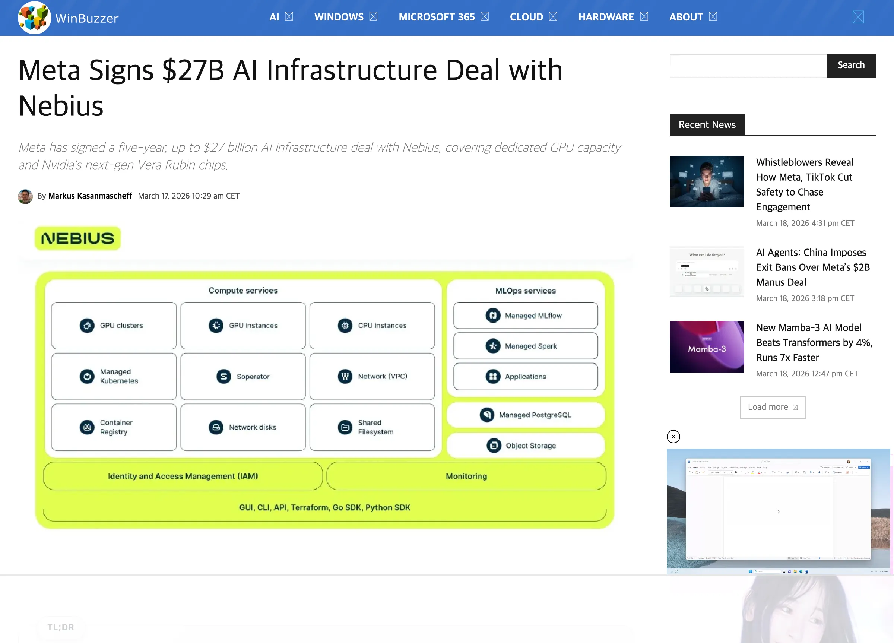Click the Markus Kasanmascheff author name link
This screenshot has height=643, width=894.
point(90,196)
